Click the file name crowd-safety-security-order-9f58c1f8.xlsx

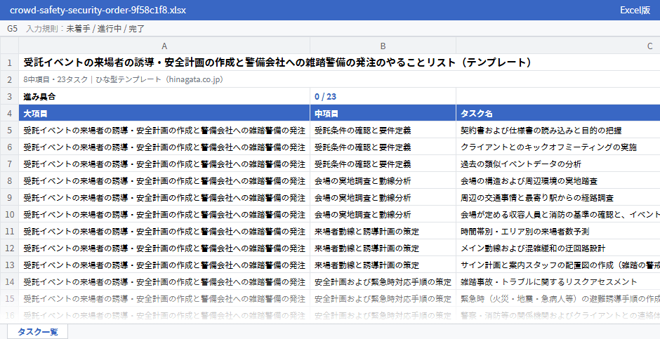(98, 10)
